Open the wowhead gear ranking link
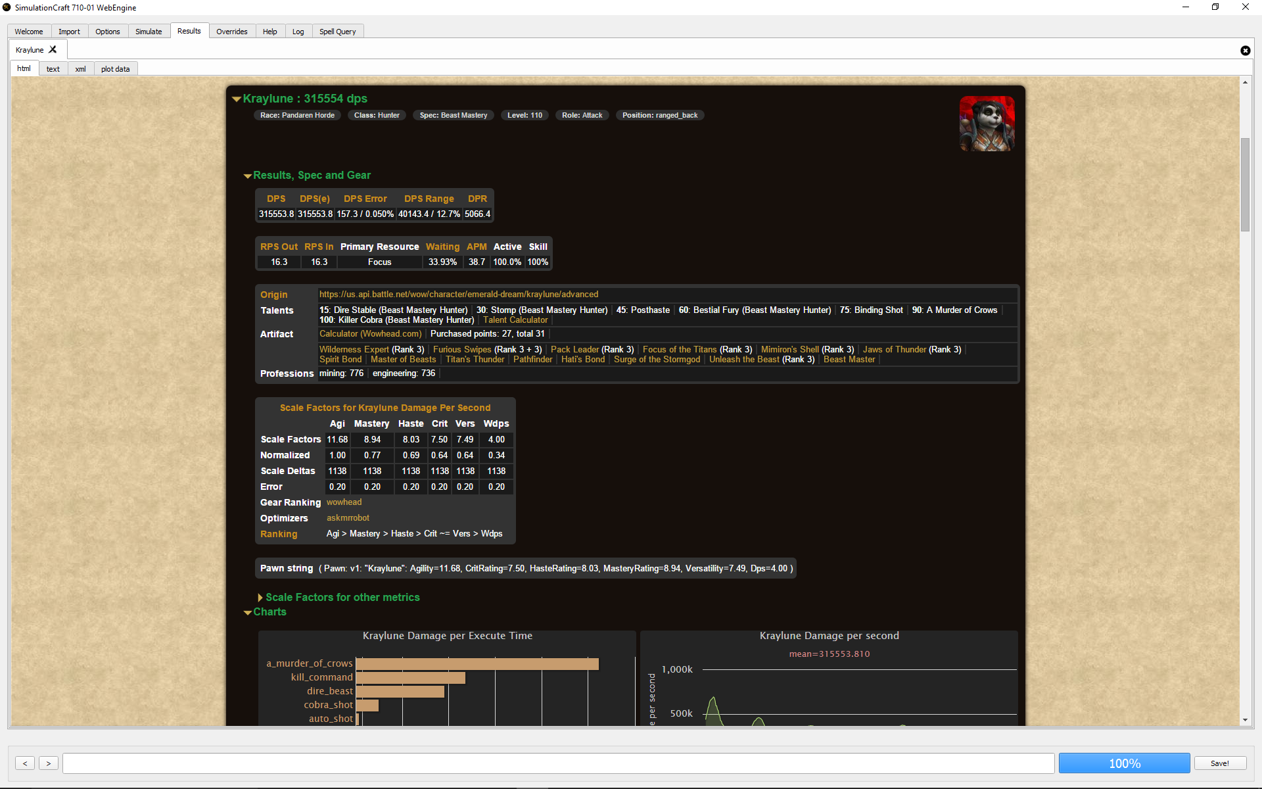Image resolution: width=1262 pixels, height=789 pixels. [344, 502]
